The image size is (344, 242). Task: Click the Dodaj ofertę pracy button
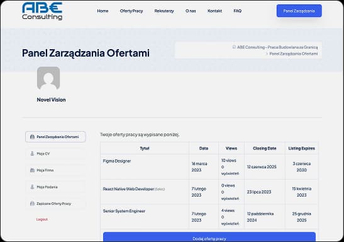209,238
